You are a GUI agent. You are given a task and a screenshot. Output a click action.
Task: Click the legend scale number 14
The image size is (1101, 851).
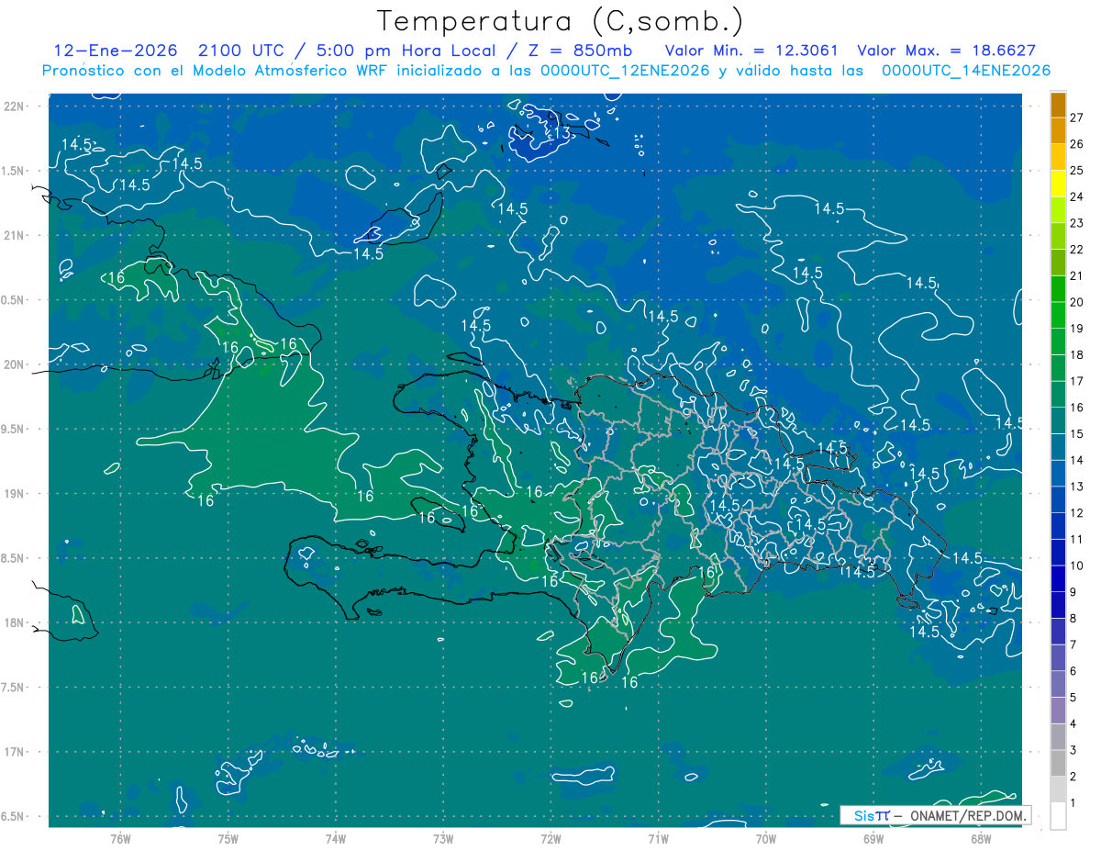[1077, 461]
